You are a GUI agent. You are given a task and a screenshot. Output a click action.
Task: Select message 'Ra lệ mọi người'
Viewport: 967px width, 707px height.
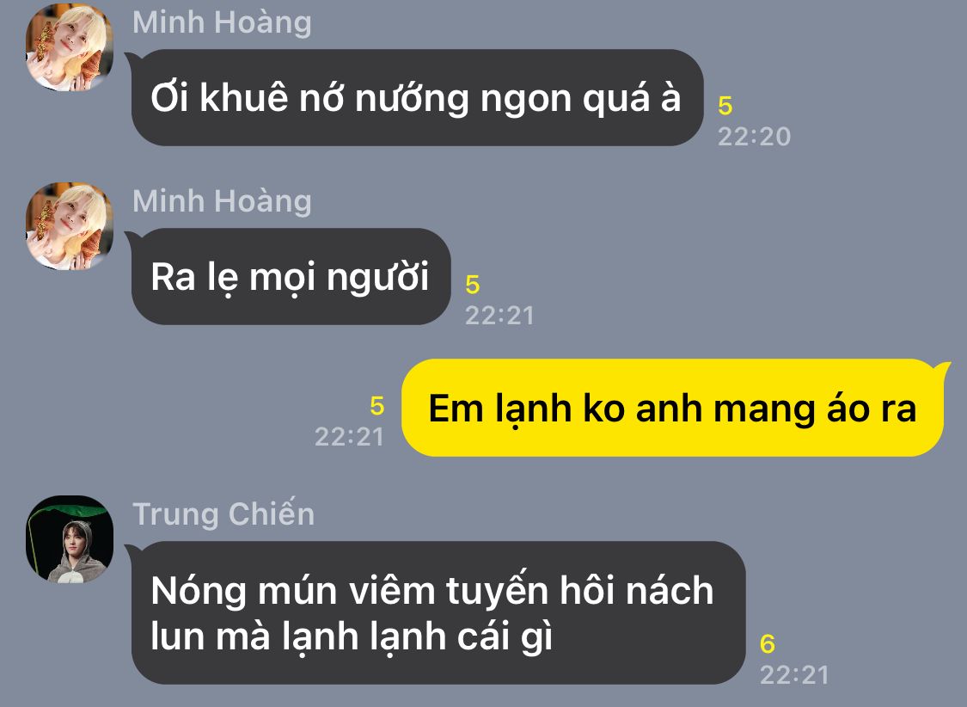click(291, 276)
